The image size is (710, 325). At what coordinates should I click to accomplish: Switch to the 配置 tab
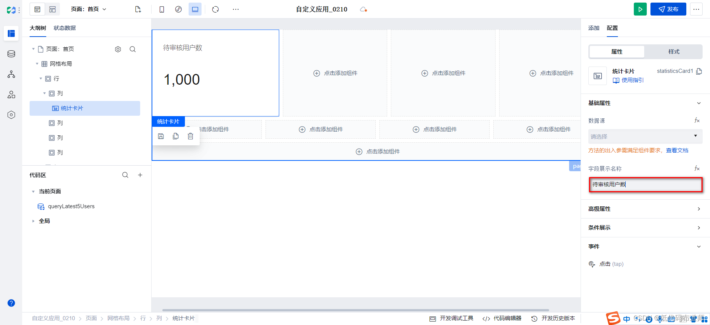tap(612, 28)
